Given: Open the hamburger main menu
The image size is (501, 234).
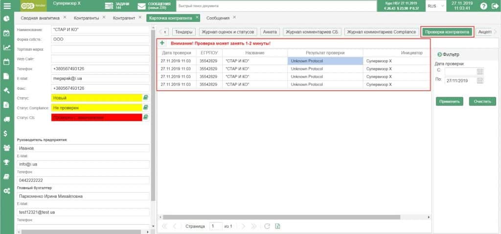Looking at the screenshot, I should coord(7,6).
